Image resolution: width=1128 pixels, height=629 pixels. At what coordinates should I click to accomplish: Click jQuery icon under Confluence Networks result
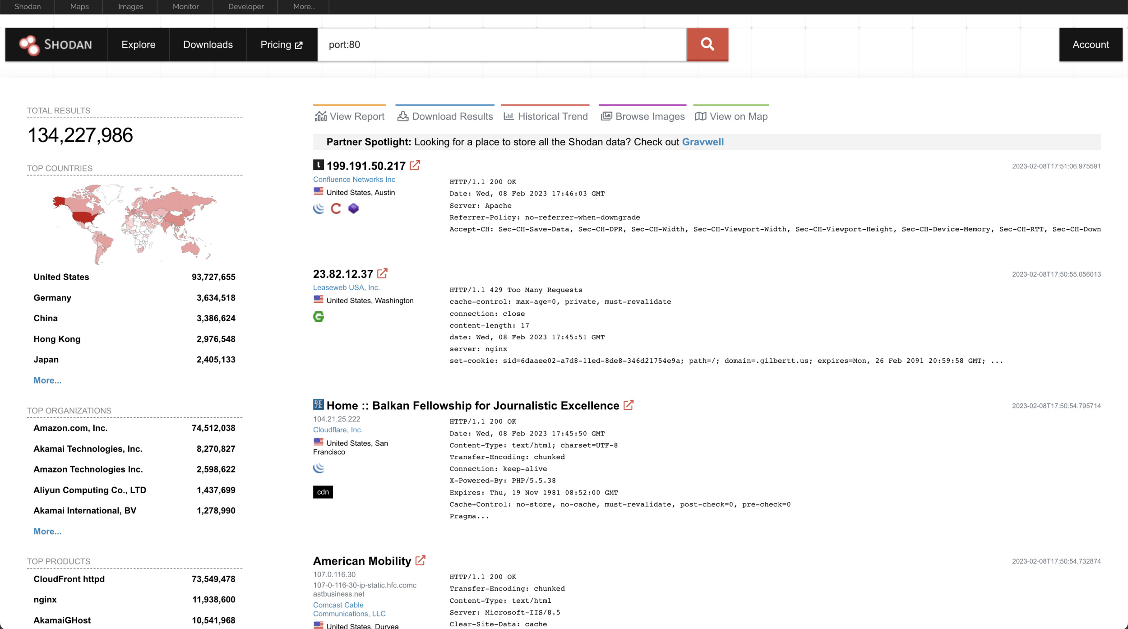point(319,208)
